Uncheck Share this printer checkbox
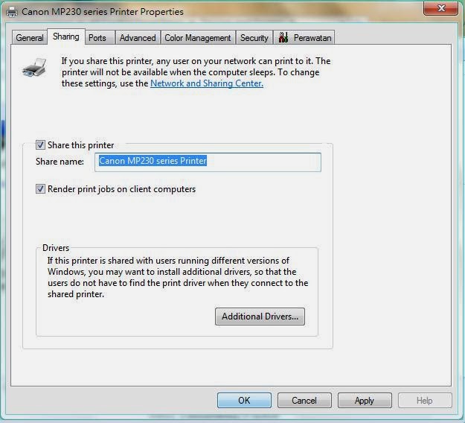 pos(40,145)
